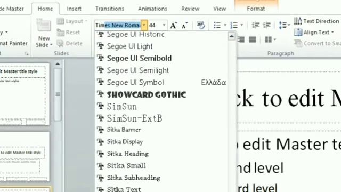Click the Delete slide button
Screen dimensions: 341x192
point(70,44)
